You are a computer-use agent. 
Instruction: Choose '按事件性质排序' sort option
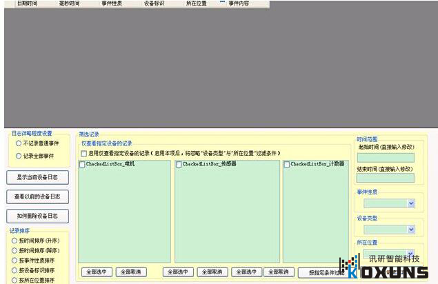tap(14, 261)
